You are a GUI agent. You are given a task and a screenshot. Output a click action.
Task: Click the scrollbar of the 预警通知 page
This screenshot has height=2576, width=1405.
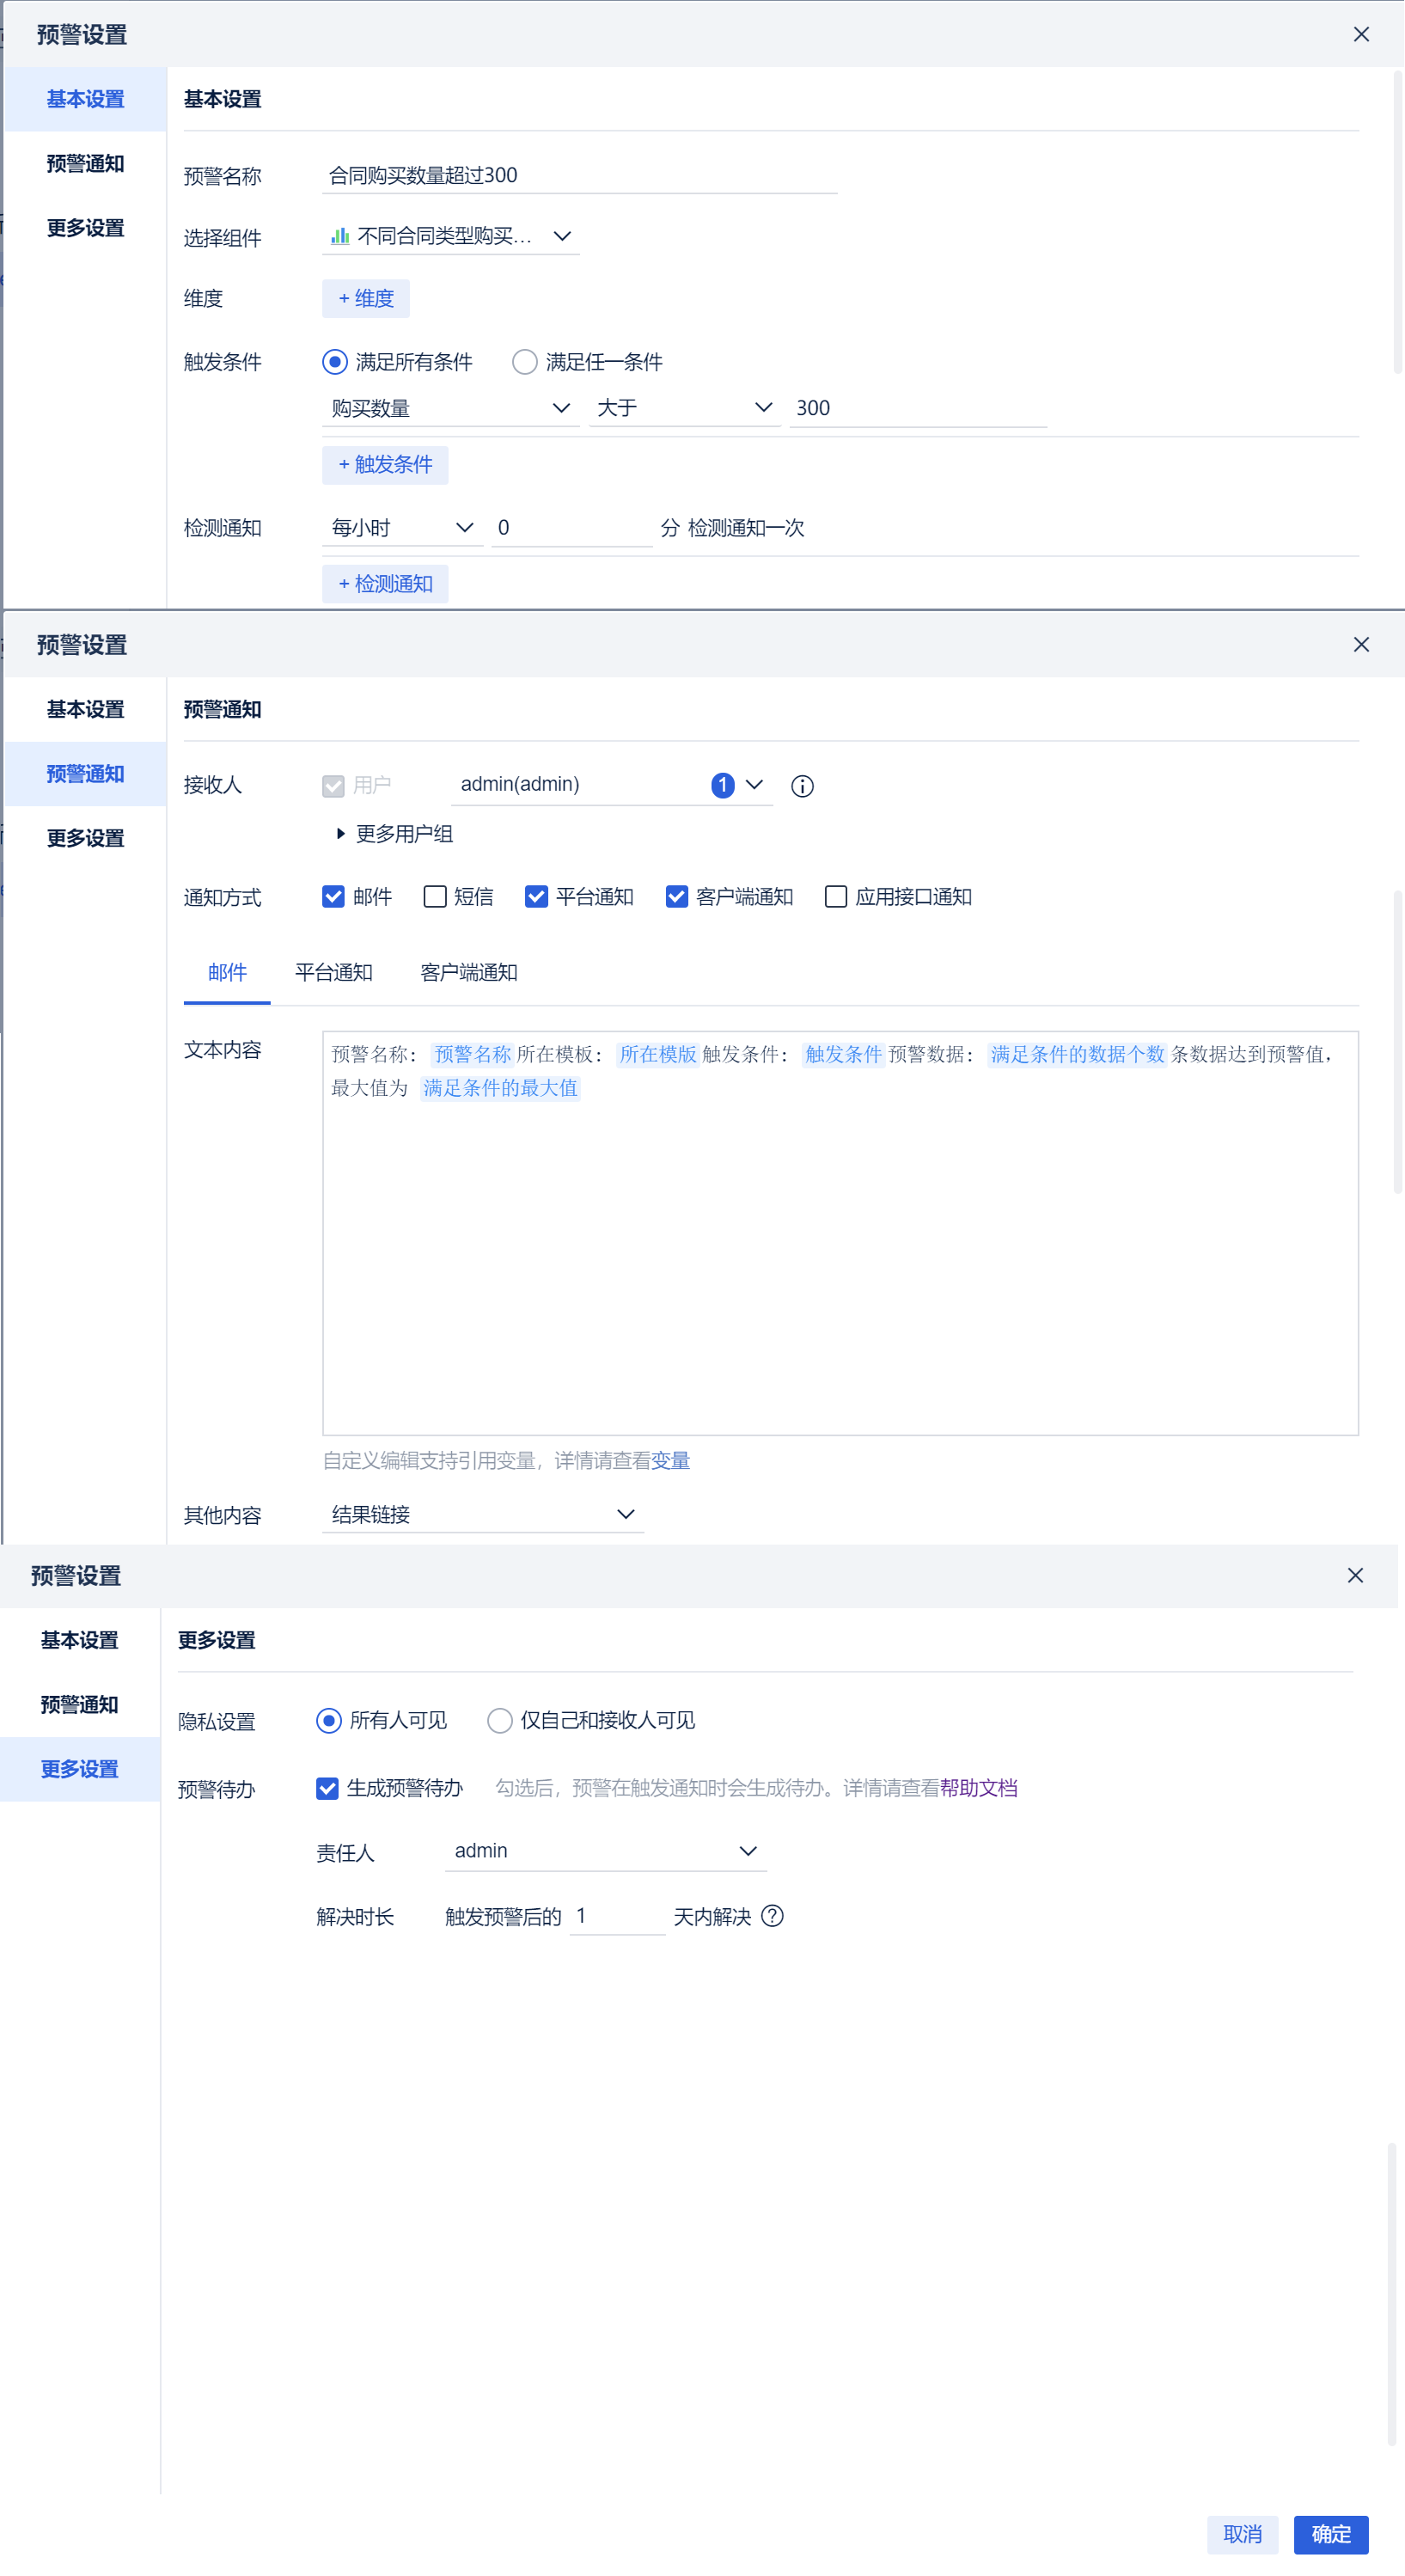click(1398, 1043)
